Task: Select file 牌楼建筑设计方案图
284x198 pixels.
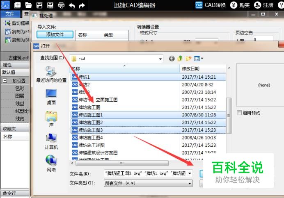Action: pyautogui.click(x=148, y=153)
